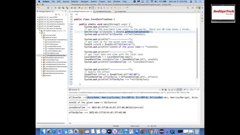Maximize the Console view
This screenshot has width=240, height=135.
(198, 90)
